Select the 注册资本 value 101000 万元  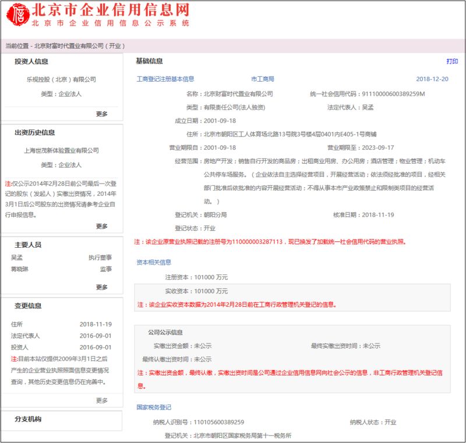pyautogui.click(x=211, y=277)
